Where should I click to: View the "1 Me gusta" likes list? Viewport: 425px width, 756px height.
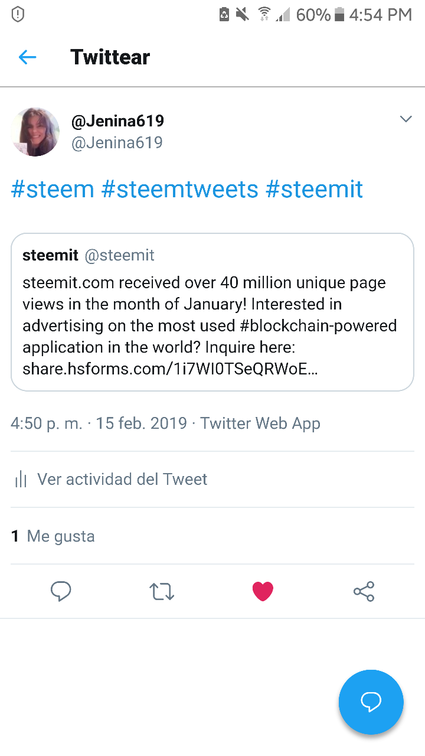[x=53, y=536]
